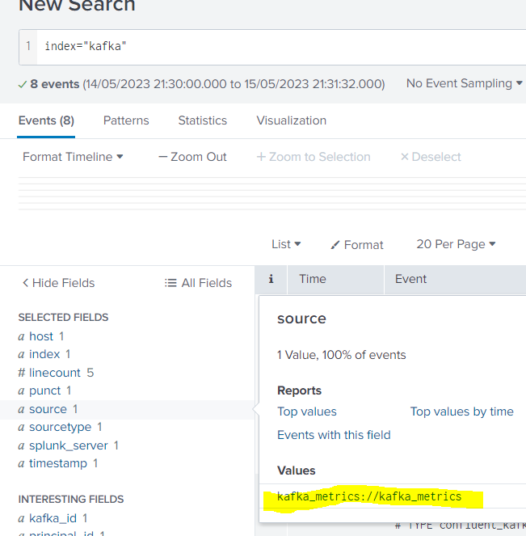Open All Fields list

(x=198, y=283)
